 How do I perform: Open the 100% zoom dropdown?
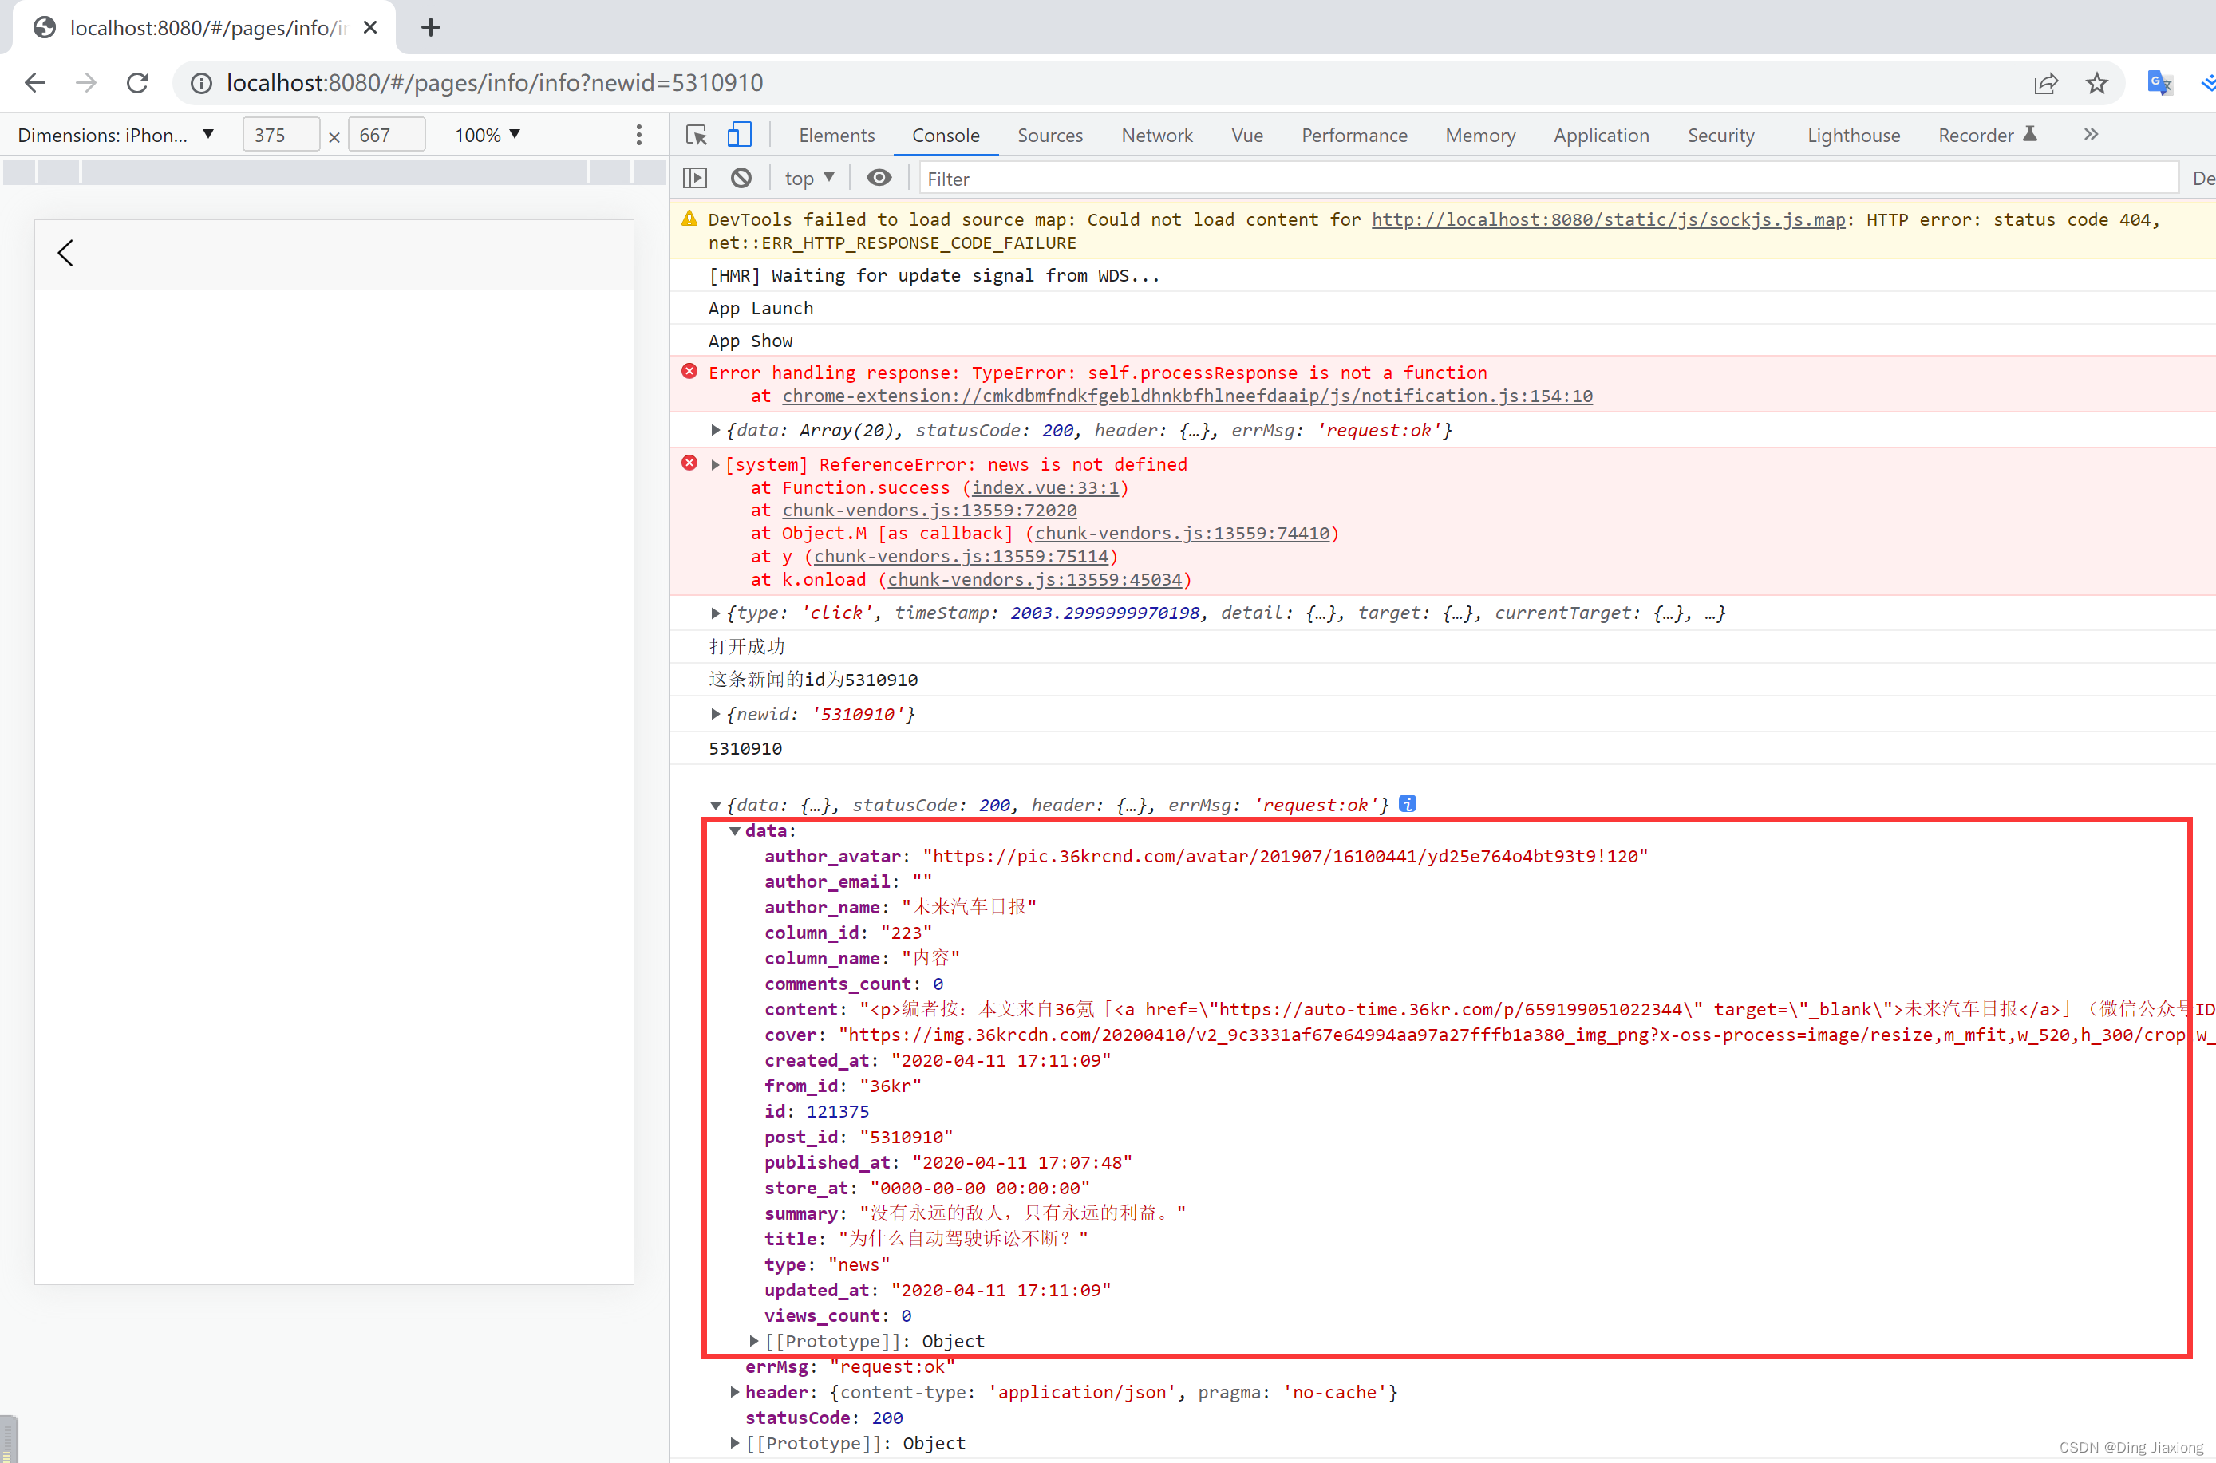488,136
